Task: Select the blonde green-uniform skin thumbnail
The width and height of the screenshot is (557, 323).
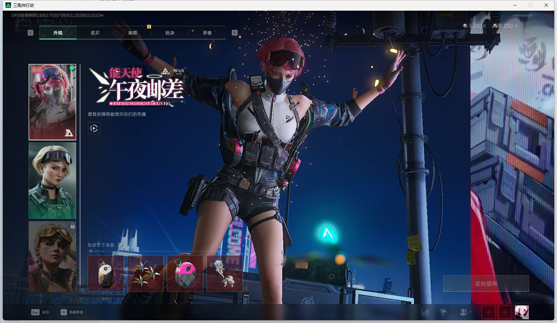Action: pos(52,181)
